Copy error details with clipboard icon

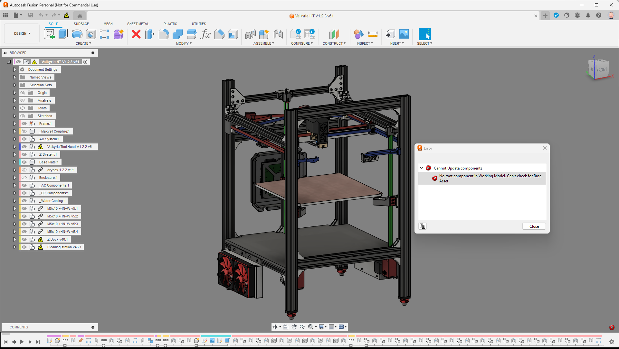[423, 226]
